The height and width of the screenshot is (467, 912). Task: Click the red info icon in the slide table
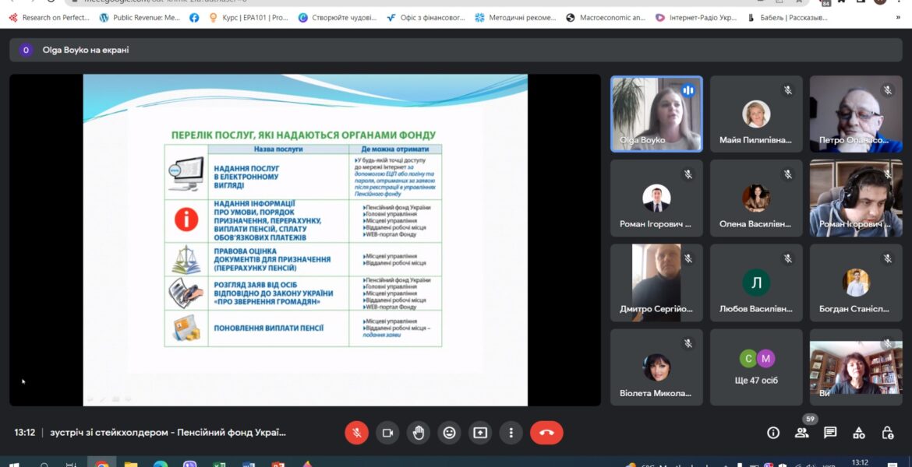pos(186,221)
